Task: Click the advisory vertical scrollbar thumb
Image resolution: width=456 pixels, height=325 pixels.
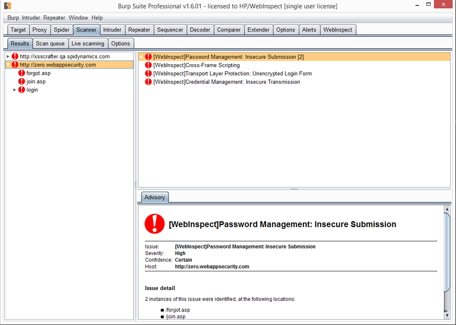Action: pos(447,252)
